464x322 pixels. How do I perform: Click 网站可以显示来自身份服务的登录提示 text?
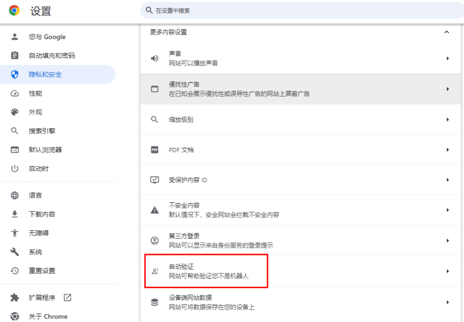coord(221,245)
